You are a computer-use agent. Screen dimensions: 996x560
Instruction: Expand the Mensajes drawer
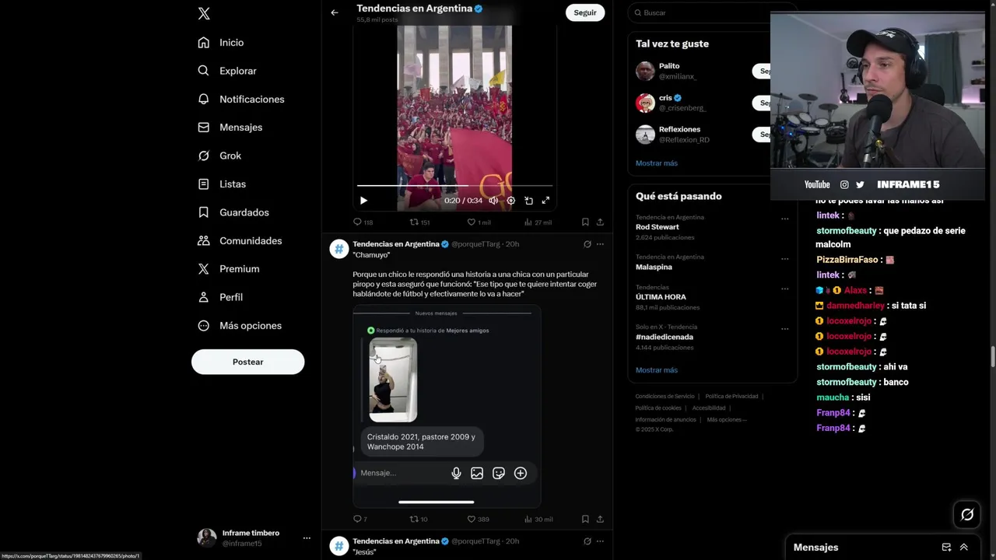[x=964, y=548]
